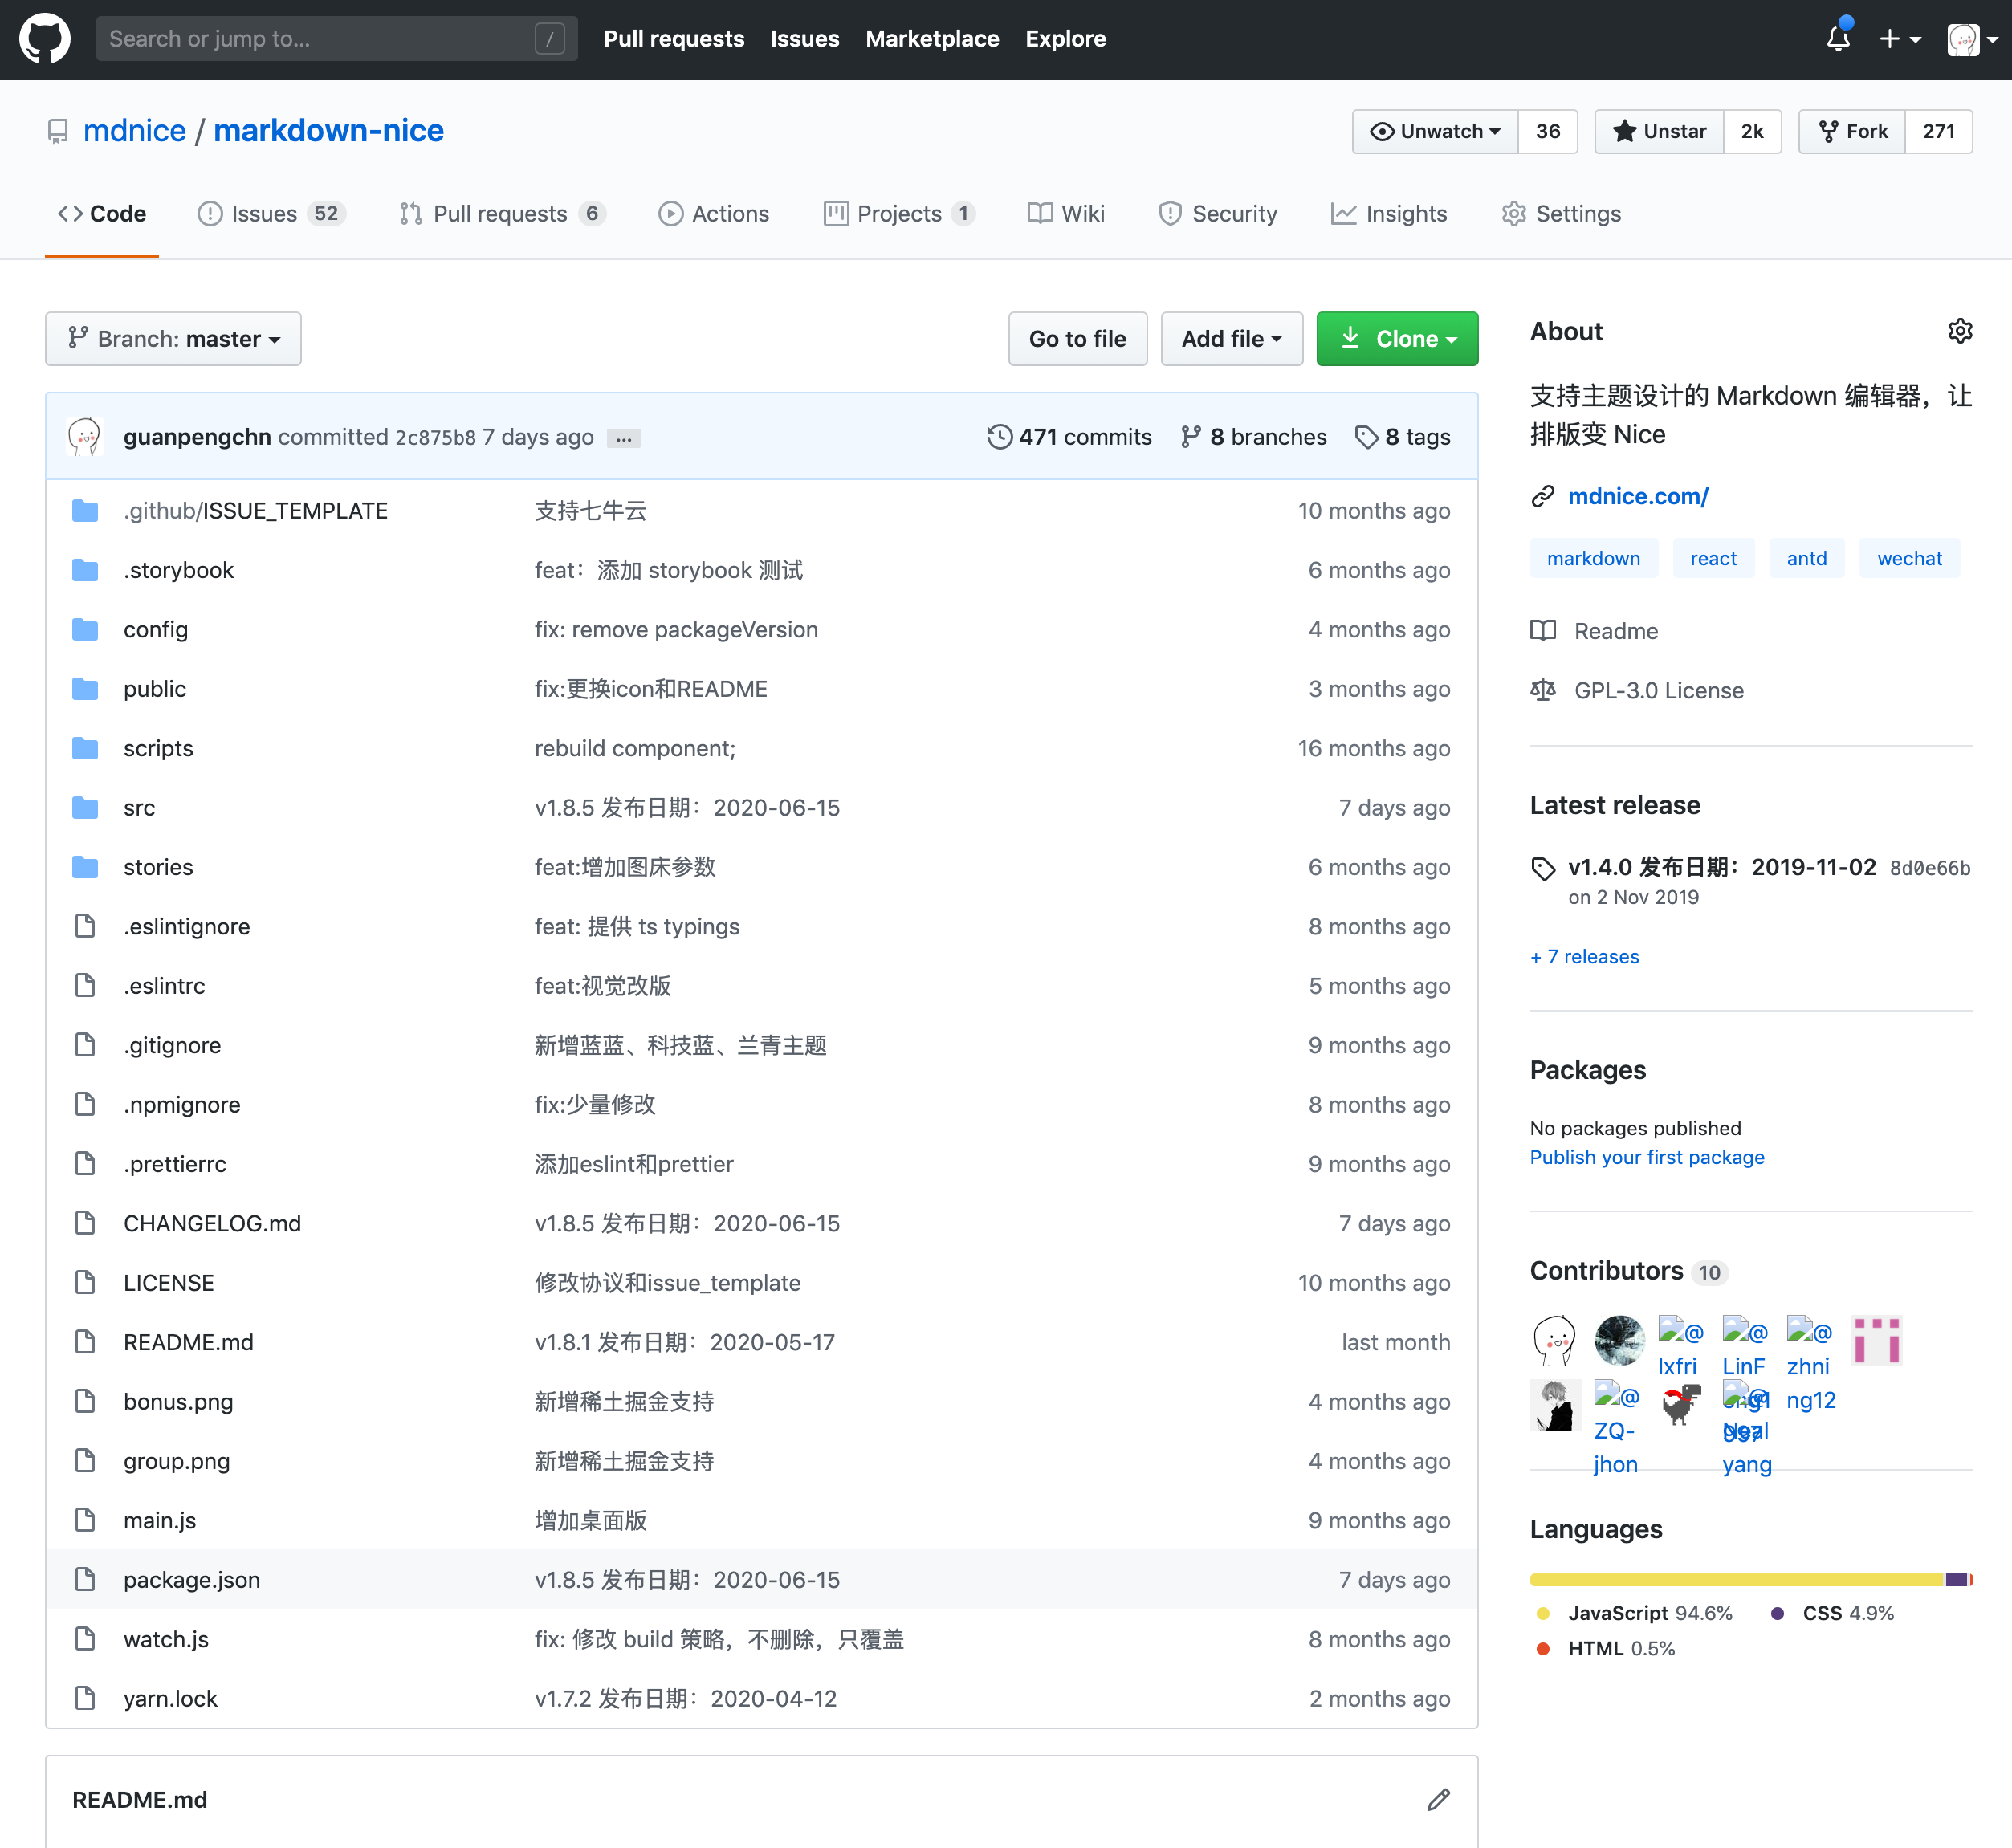Unstar the repository
The image size is (2012, 1848).
pyautogui.click(x=1659, y=131)
